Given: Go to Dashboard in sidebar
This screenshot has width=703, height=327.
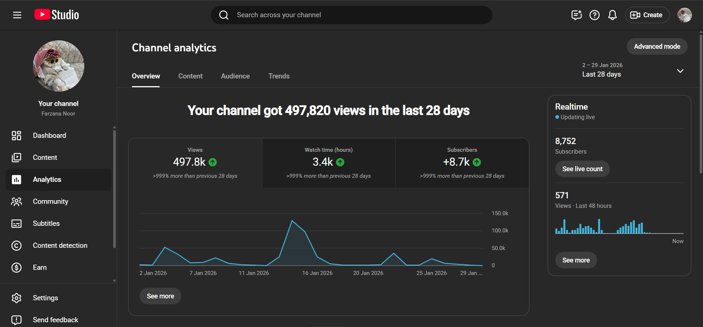Looking at the screenshot, I should [49, 136].
